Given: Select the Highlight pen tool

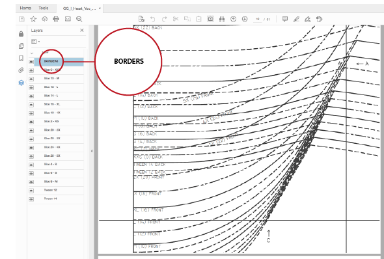Looking at the screenshot, I should (x=296, y=19).
